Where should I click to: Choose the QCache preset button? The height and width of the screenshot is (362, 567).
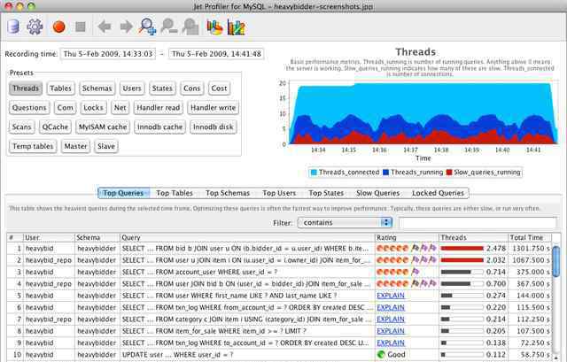[55, 127]
